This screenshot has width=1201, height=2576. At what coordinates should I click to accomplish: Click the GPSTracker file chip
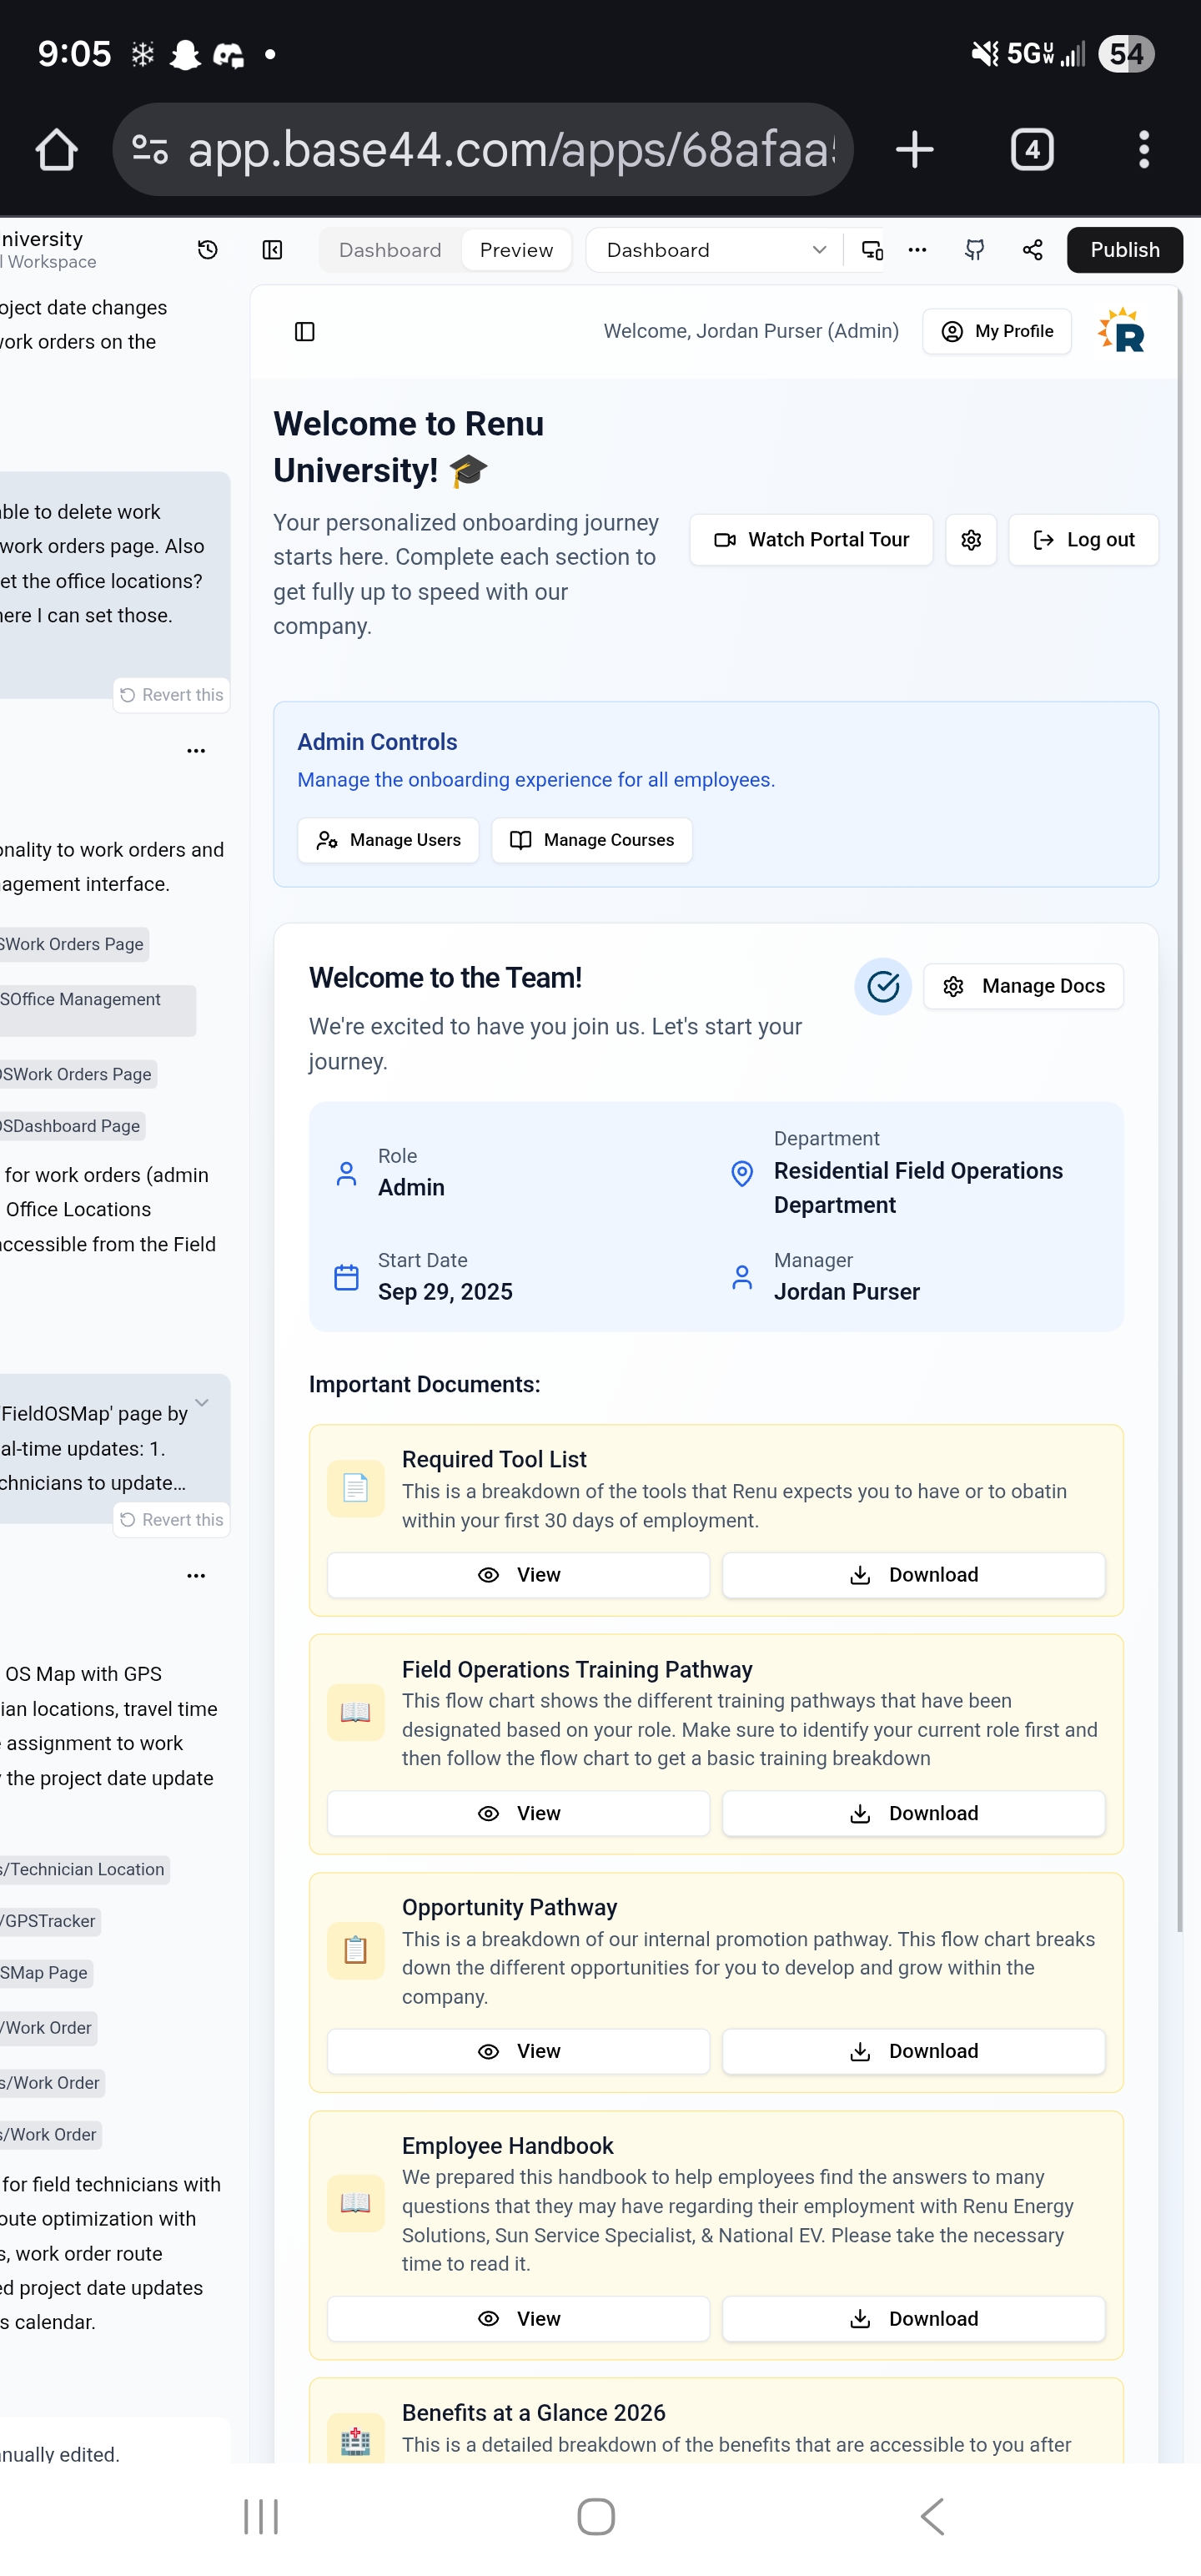click(50, 1922)
